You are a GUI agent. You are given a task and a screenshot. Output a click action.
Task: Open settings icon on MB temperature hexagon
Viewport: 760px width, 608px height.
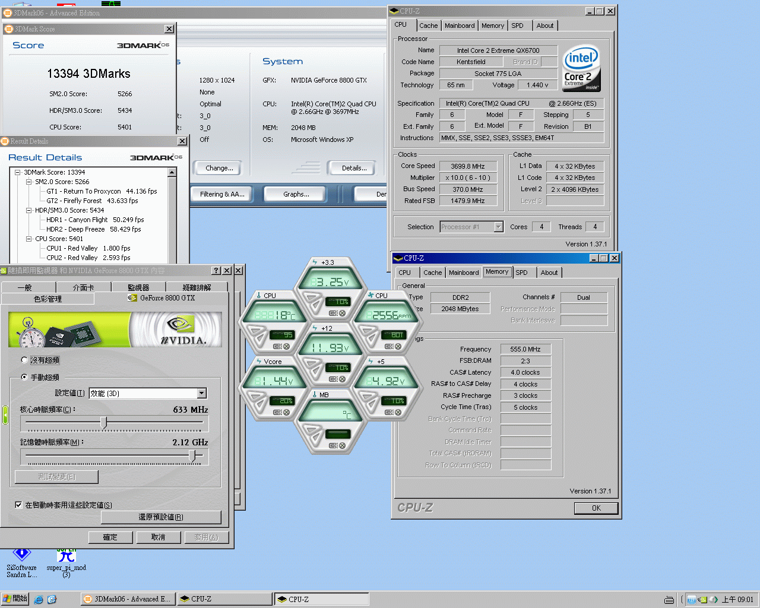coord(333,445)
